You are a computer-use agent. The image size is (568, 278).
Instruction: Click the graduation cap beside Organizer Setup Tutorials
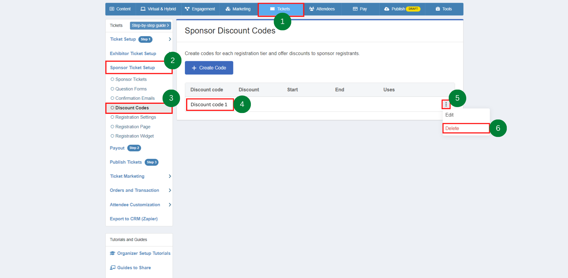coord(112,253)
